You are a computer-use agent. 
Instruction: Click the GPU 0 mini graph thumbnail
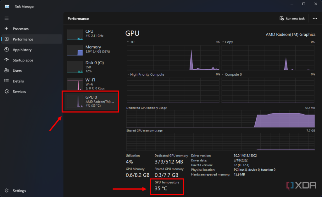pyautogui.click(x=75, y=102)
